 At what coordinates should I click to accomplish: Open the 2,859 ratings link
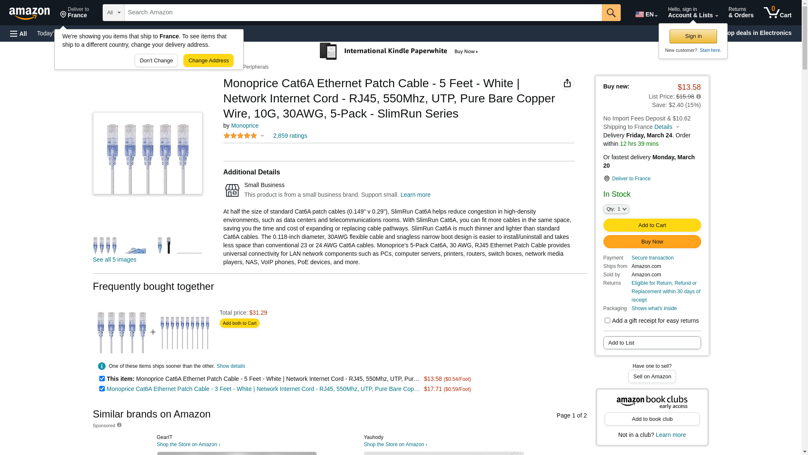290,136
